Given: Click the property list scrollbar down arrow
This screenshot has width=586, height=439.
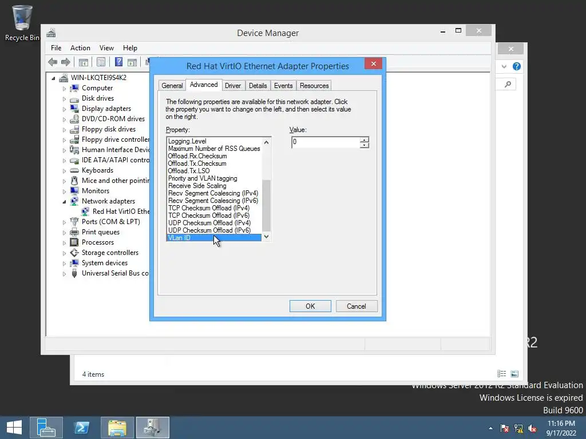Looking at the screenshot, I should point(267,236).
